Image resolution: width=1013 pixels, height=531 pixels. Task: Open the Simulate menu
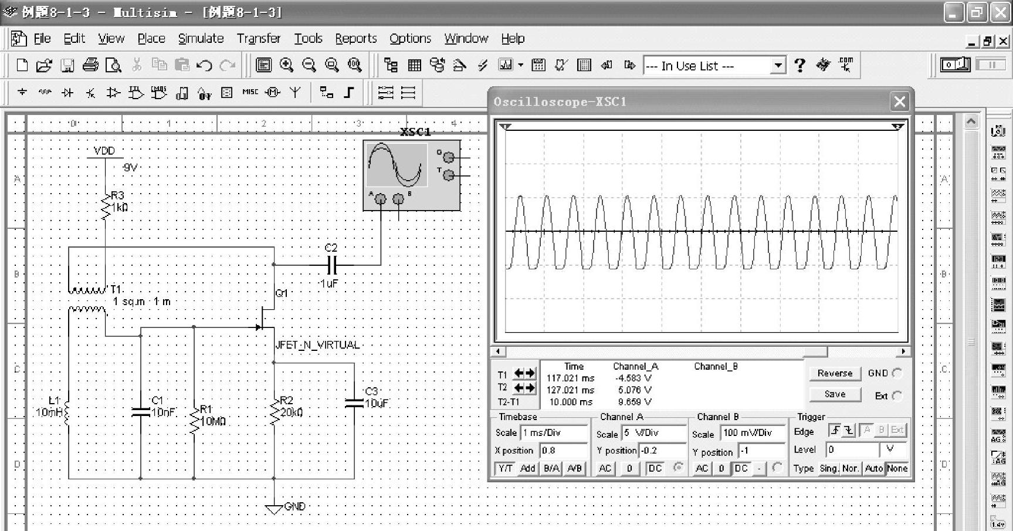pyautogui.click(x=201, y=39)
